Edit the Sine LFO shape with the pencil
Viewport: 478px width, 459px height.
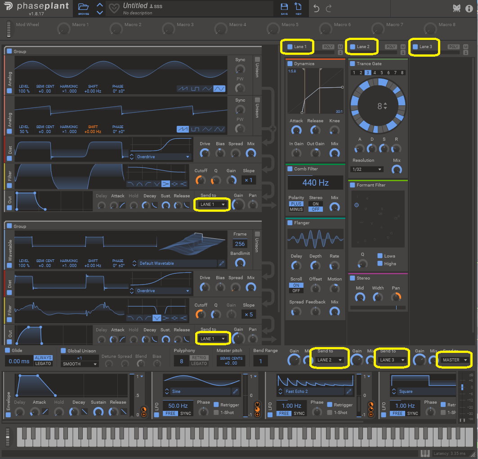[x=235, y=391]
